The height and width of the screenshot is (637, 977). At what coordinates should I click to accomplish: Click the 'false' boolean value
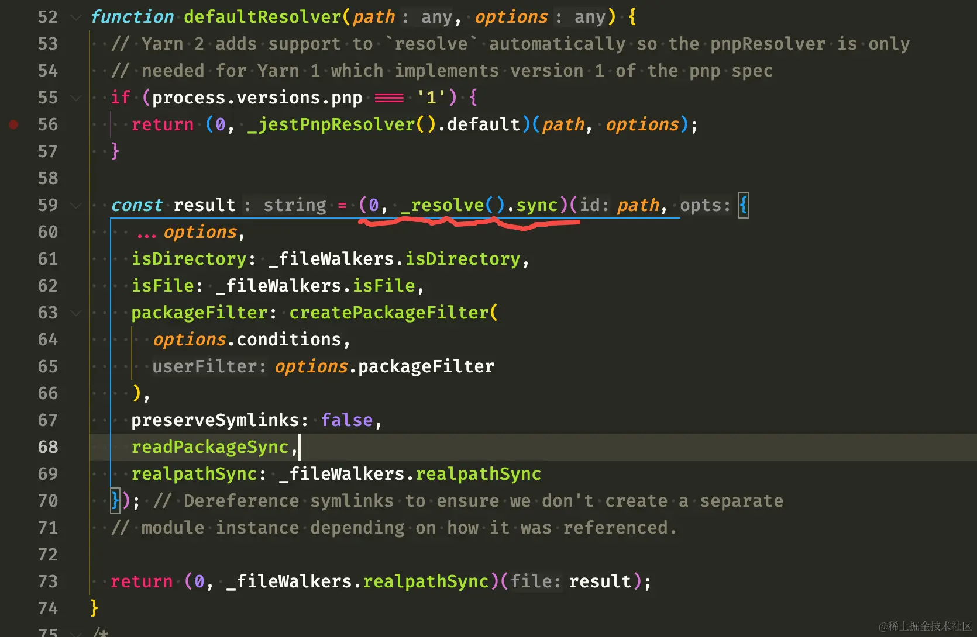pos(347,420)
